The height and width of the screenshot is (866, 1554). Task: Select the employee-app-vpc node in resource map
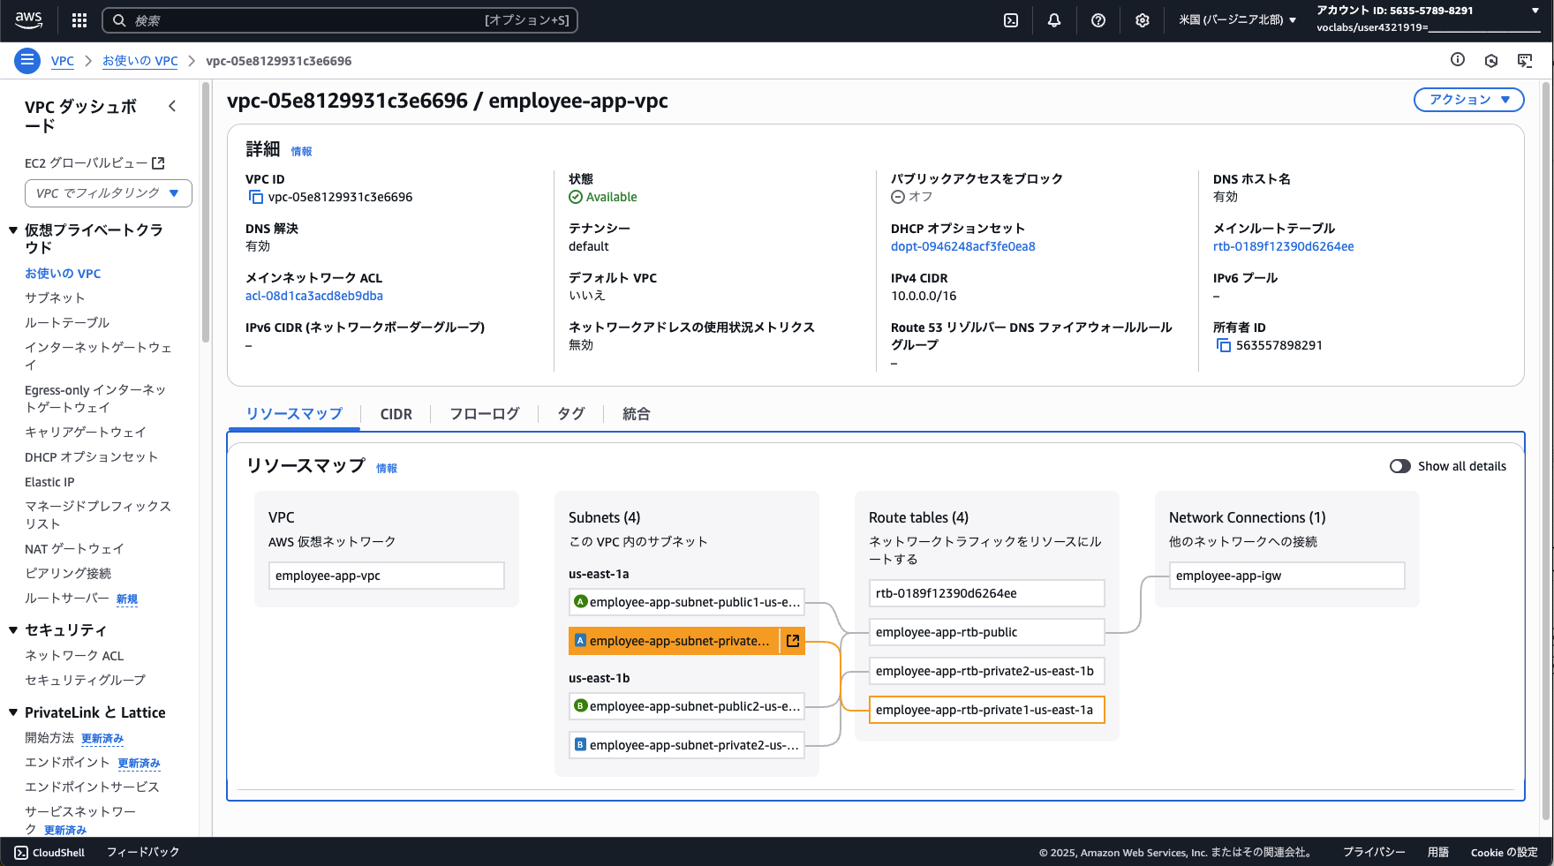pyautogui.click(x=387, y=576)
